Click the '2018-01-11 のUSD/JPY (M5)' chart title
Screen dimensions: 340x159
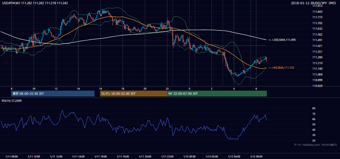314,3
